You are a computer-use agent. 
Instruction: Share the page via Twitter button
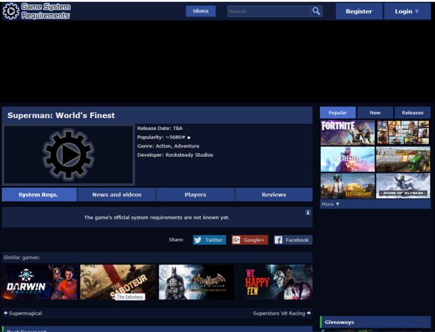coord(209,240)
